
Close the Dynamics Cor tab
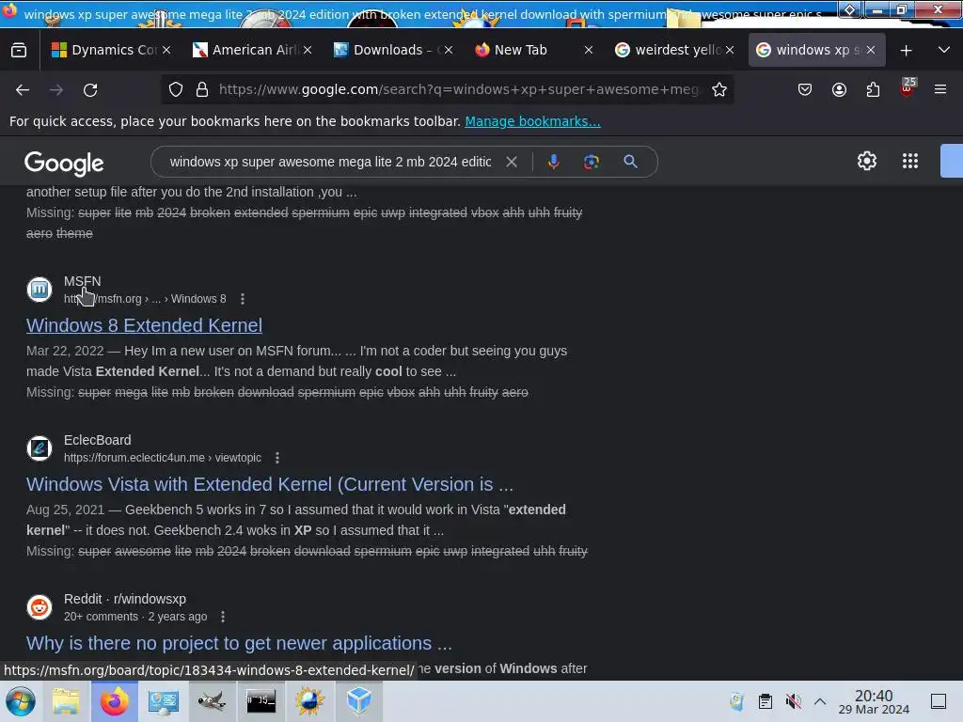166,51
